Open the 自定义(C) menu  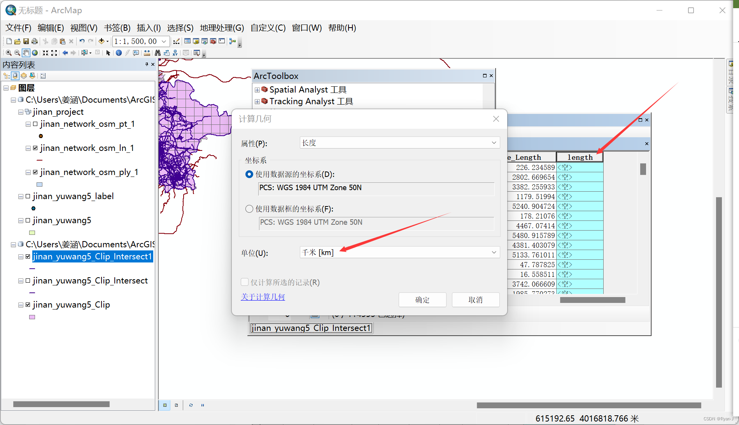coord(268,28)
